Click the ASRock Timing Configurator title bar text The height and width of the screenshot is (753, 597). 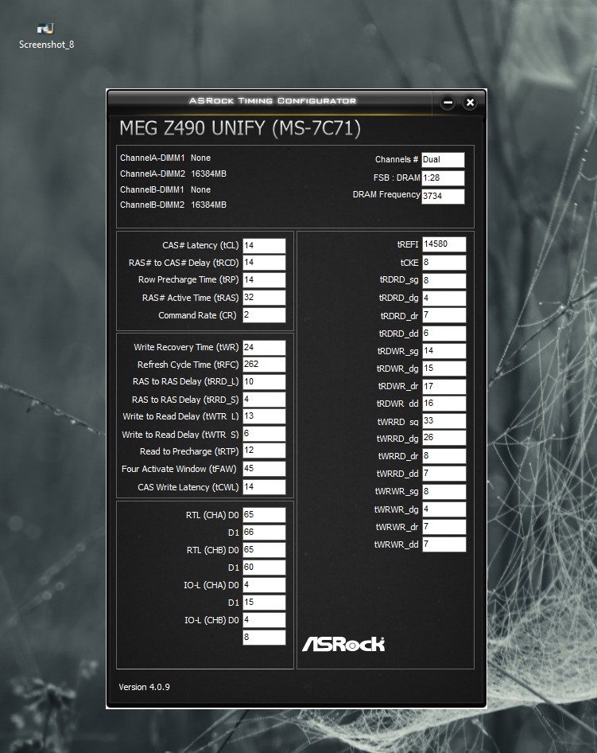pos(273,101)
